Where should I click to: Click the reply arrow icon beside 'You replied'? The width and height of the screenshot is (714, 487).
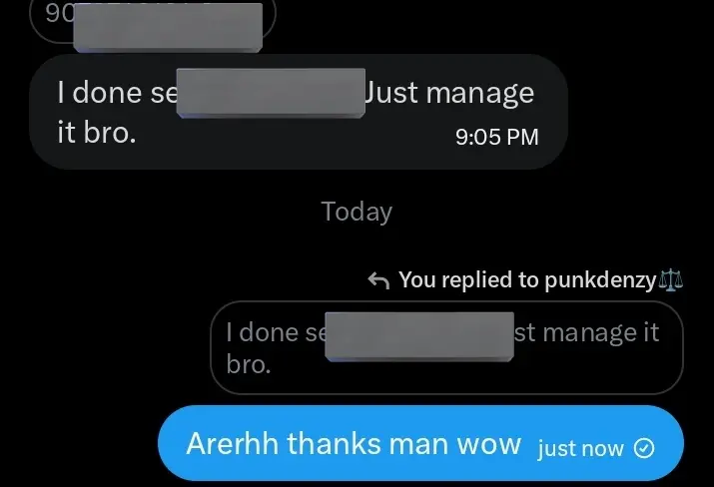coord(378,280)
